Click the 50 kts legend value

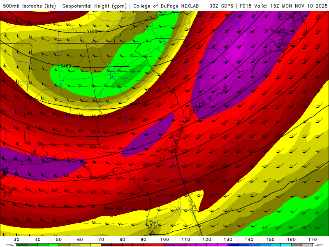pyautogui.click(x=59, y=240)
